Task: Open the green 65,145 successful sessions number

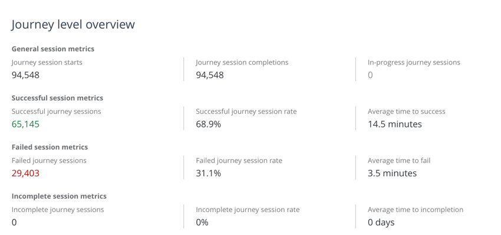Action: 25,124
